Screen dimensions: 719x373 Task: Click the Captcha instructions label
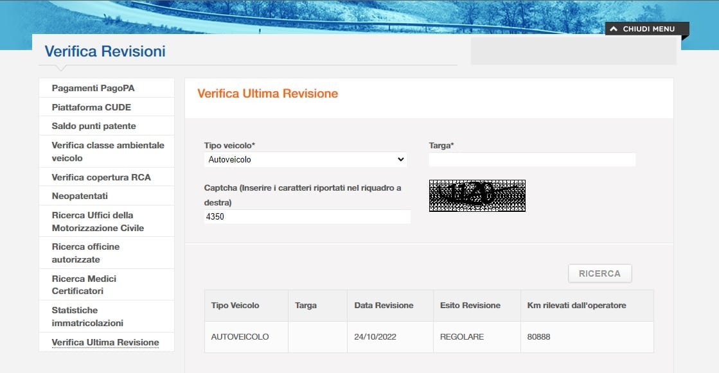303,195
